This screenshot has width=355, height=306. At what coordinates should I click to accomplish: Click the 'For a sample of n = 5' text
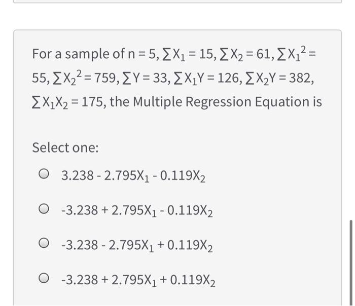pyautogui.click(x=95, y=54)
